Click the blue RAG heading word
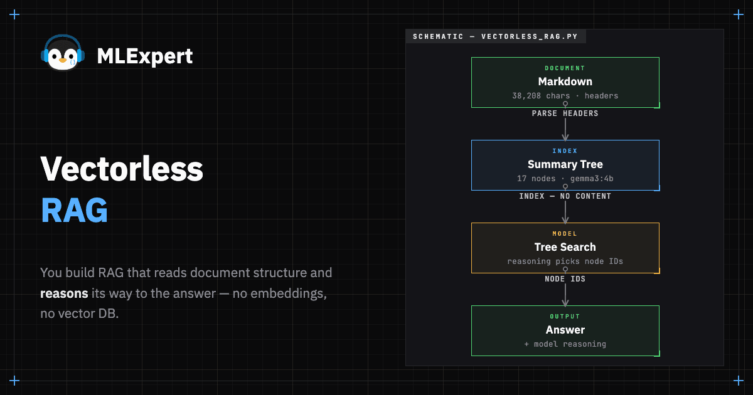 [x=75, y=211]
